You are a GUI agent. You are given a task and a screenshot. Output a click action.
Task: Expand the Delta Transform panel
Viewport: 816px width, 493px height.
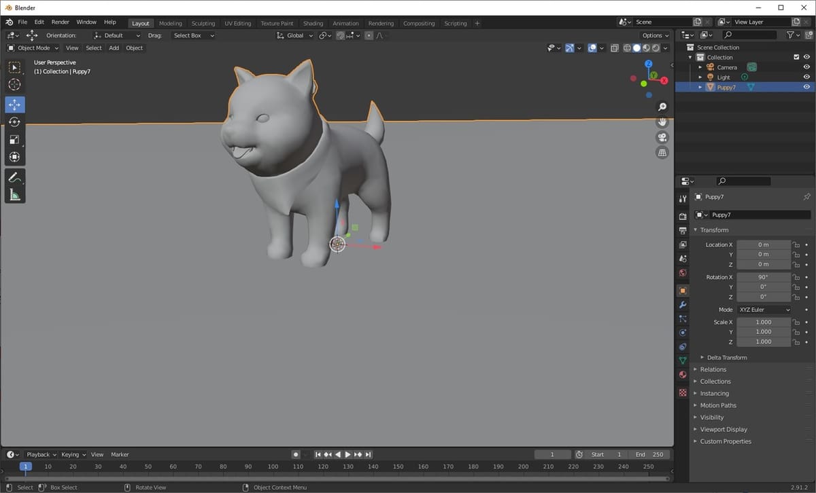pos(726,357)
